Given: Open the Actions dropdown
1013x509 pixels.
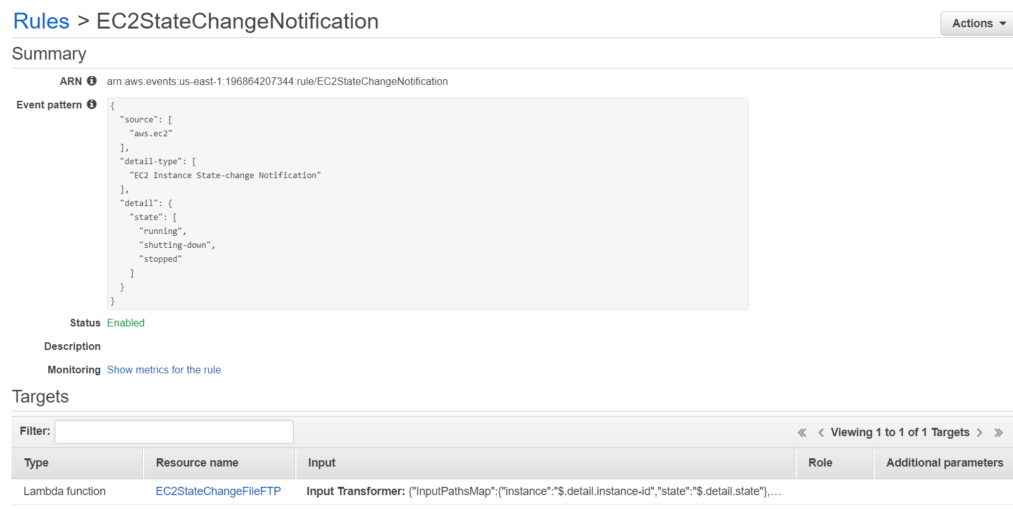Looking at the screenshot, I should pos(976,23).
